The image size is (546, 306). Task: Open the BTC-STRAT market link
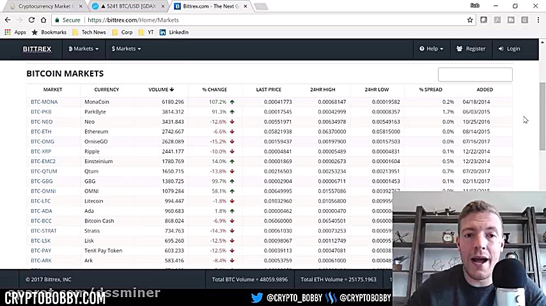coord(43,231)
